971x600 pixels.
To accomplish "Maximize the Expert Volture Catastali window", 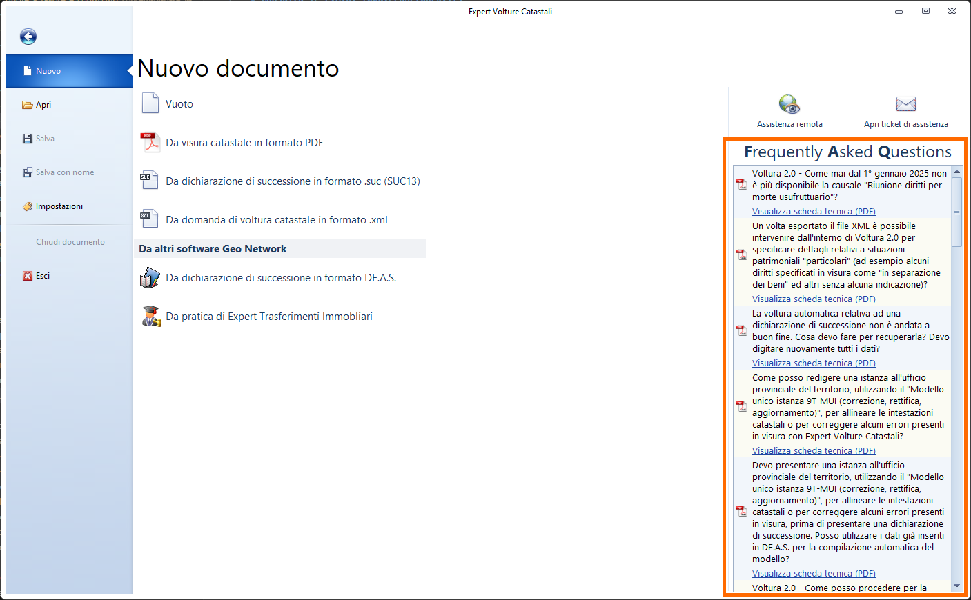I will (925, 11).
